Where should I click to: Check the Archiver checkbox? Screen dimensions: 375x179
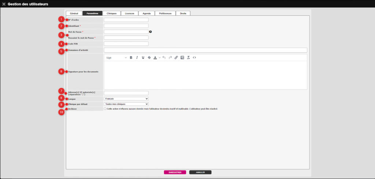click(105, 108)
